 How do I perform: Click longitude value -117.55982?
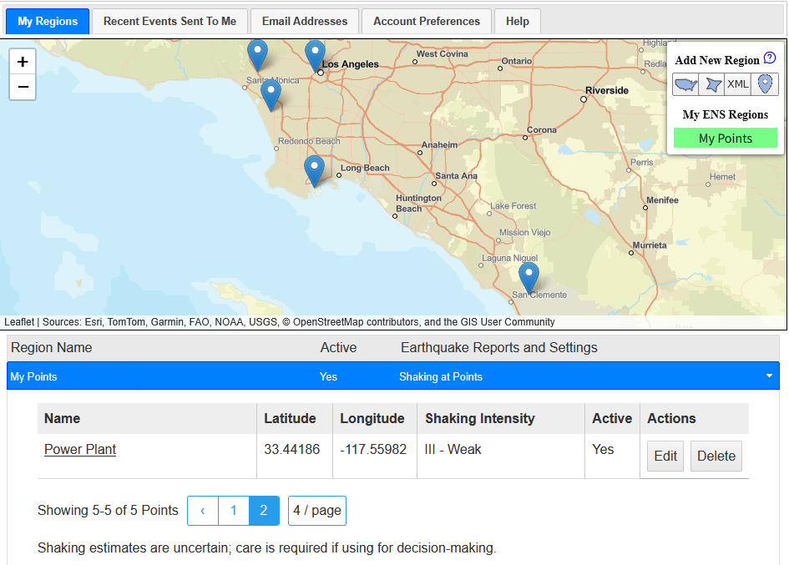[373, 449]
